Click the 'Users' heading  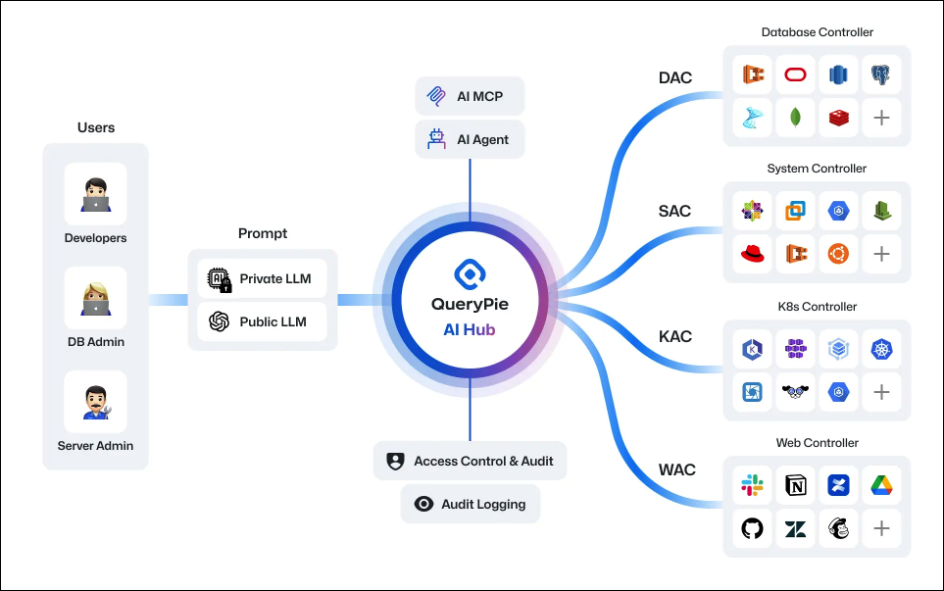(96, 127)
